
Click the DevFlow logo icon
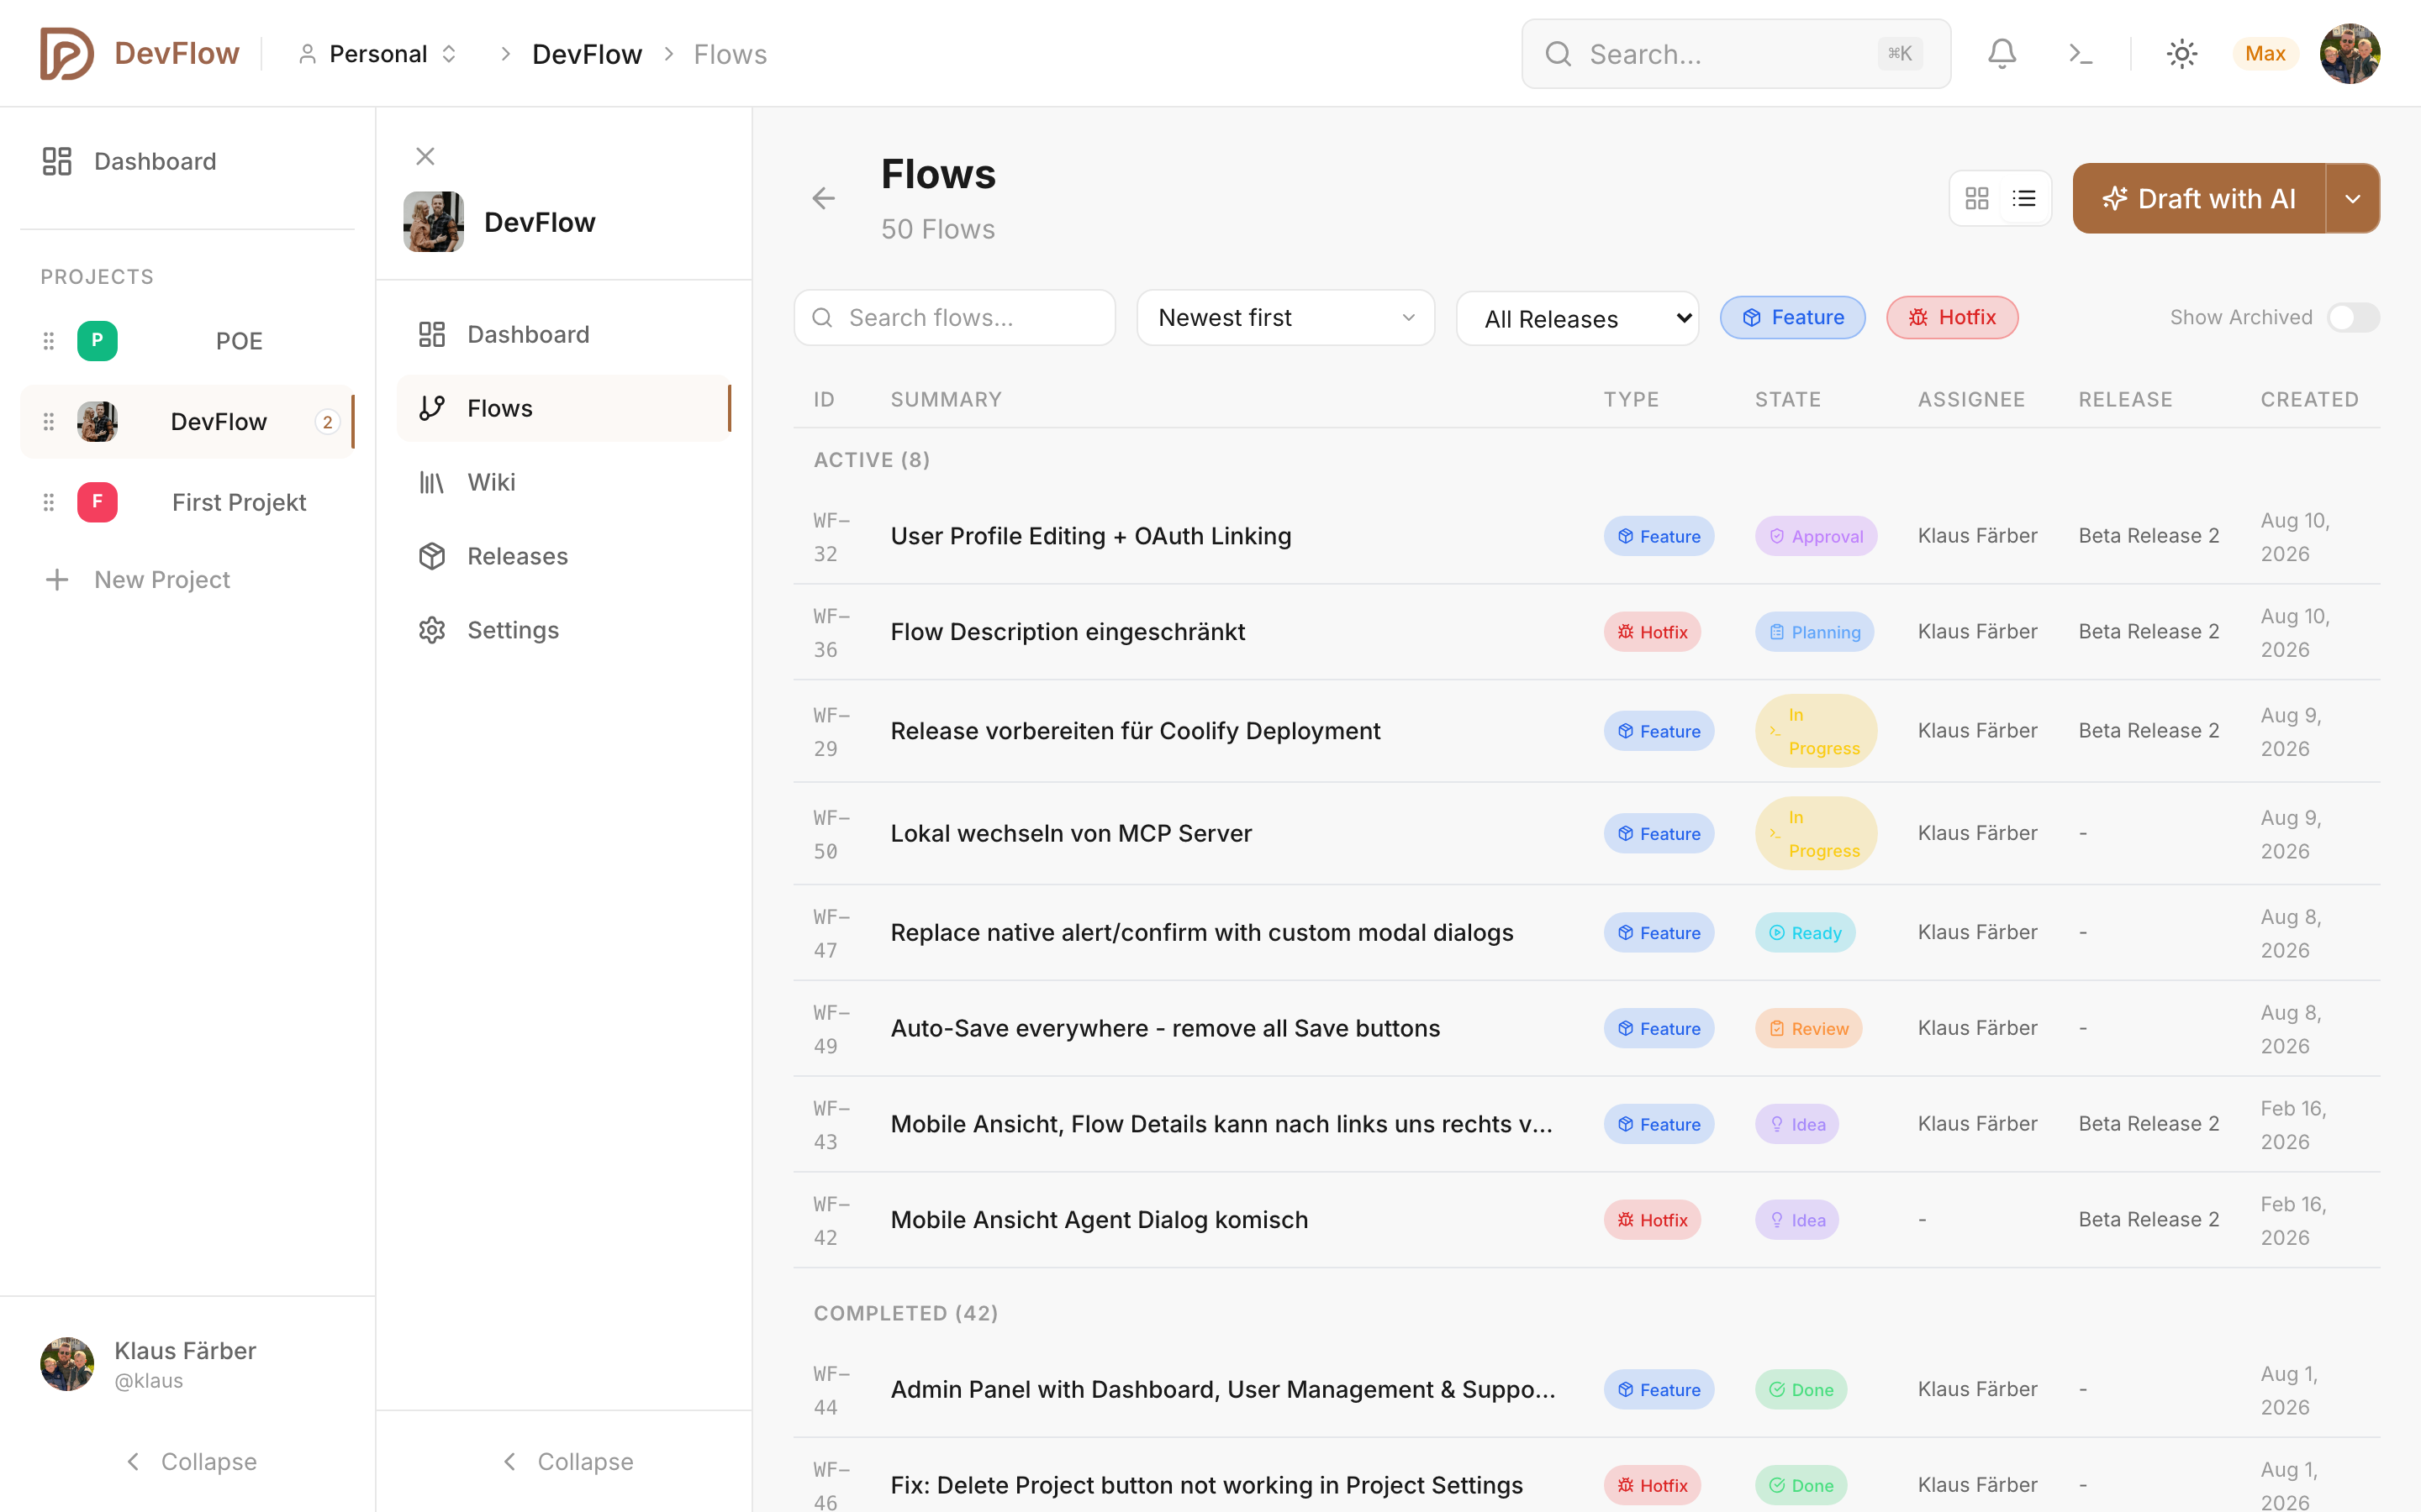coord(66,54)
